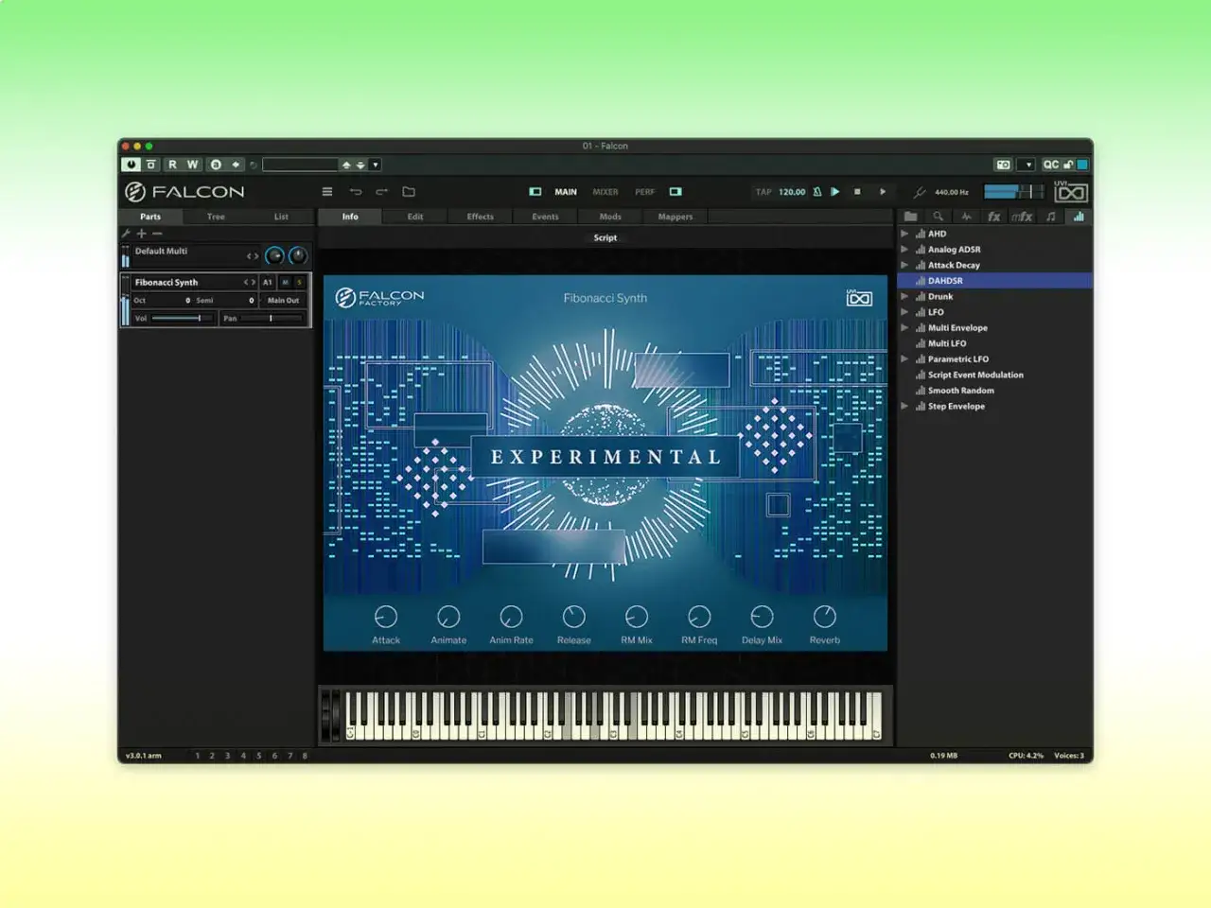Click the 120.00 tempo value
This screenshot has height=908, width=1211.
pos(792,192)
